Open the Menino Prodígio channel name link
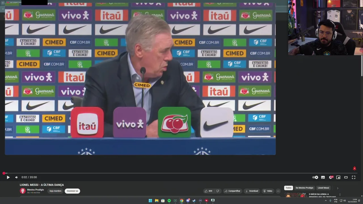The width and height of the screenshot is (363, 204). tap(35, 190)
